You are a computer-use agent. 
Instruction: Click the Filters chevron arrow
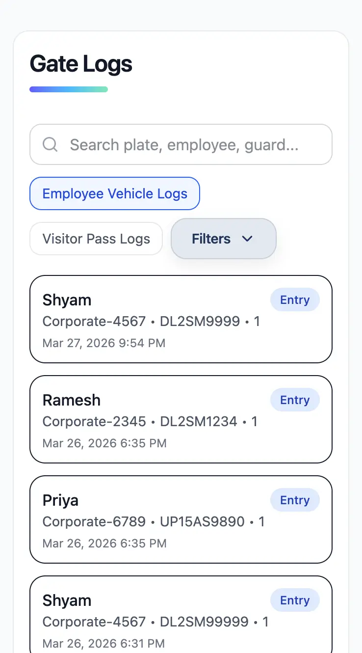coord(247,239)
